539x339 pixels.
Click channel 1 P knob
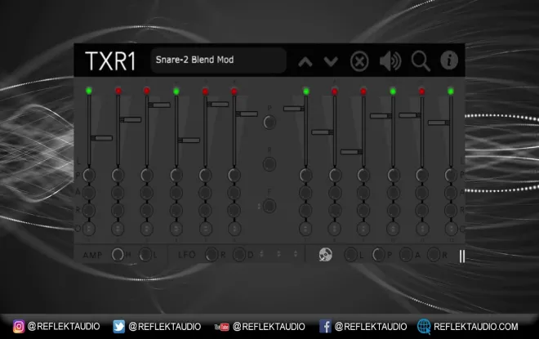pos(89,175)
